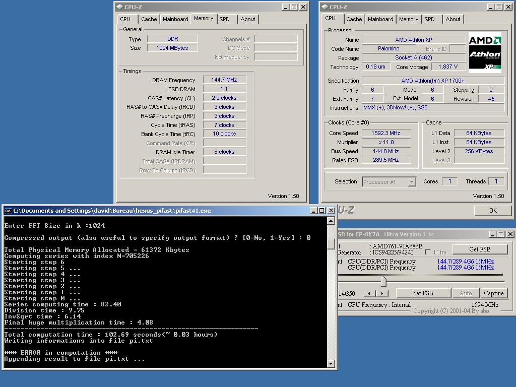Click the greyed Auto button

pos(465,293)
